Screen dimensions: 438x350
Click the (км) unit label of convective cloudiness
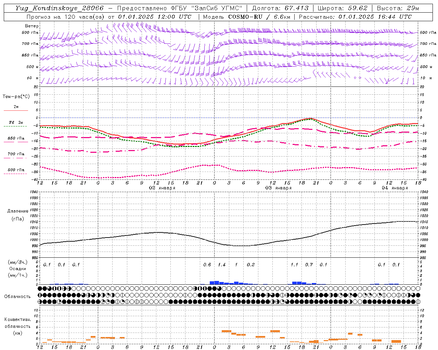(17, 333)
